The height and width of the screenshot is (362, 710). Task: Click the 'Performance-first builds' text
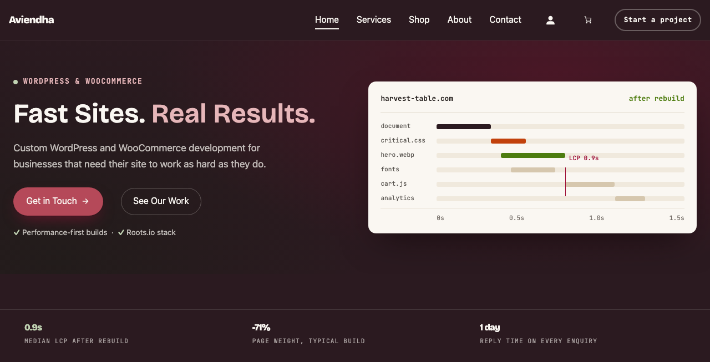pos(65,232)
